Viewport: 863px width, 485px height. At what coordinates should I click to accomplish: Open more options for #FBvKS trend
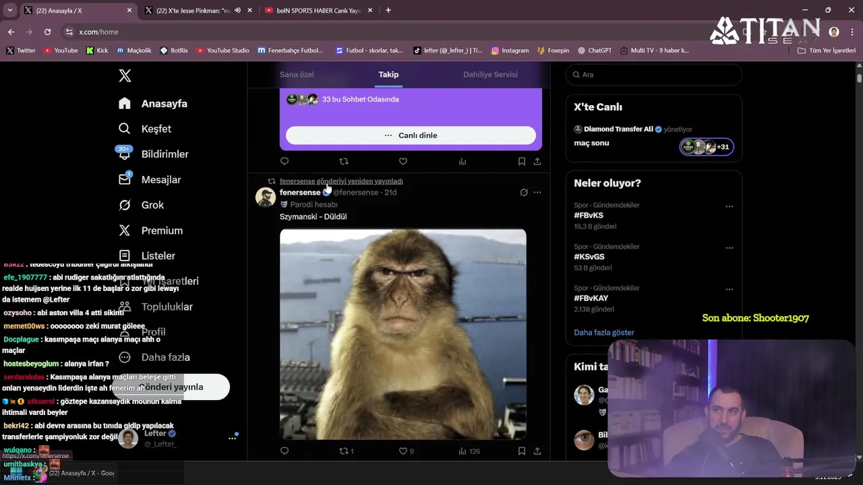click(729, 207)
